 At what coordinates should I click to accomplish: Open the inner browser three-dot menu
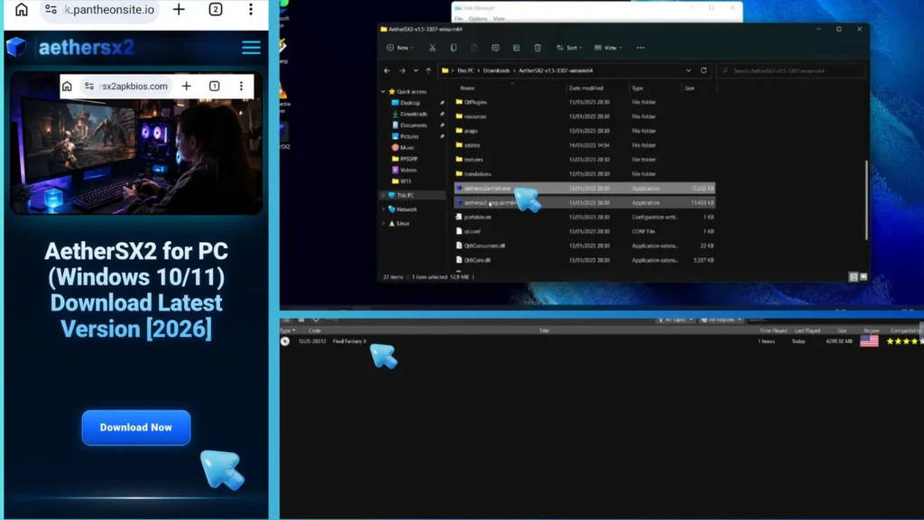point(241,86)
